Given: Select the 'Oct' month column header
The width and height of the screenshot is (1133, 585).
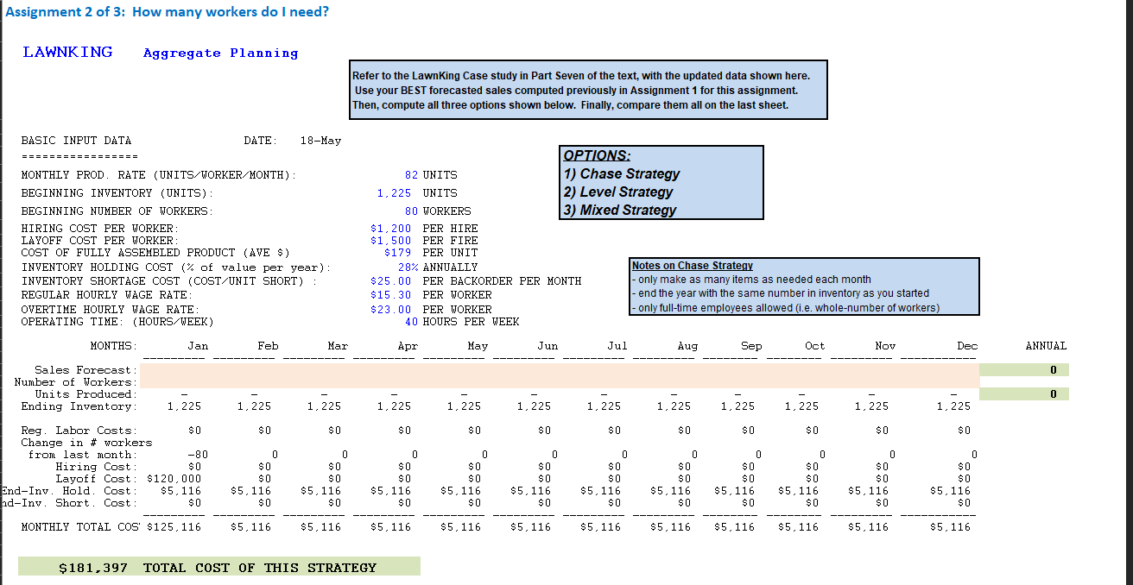Looking at the screenshot, I should tap(815, 346).
